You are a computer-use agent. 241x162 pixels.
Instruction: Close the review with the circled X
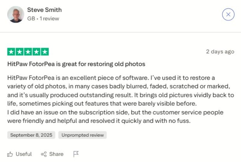pyautogui.click(x=228, y=14)
